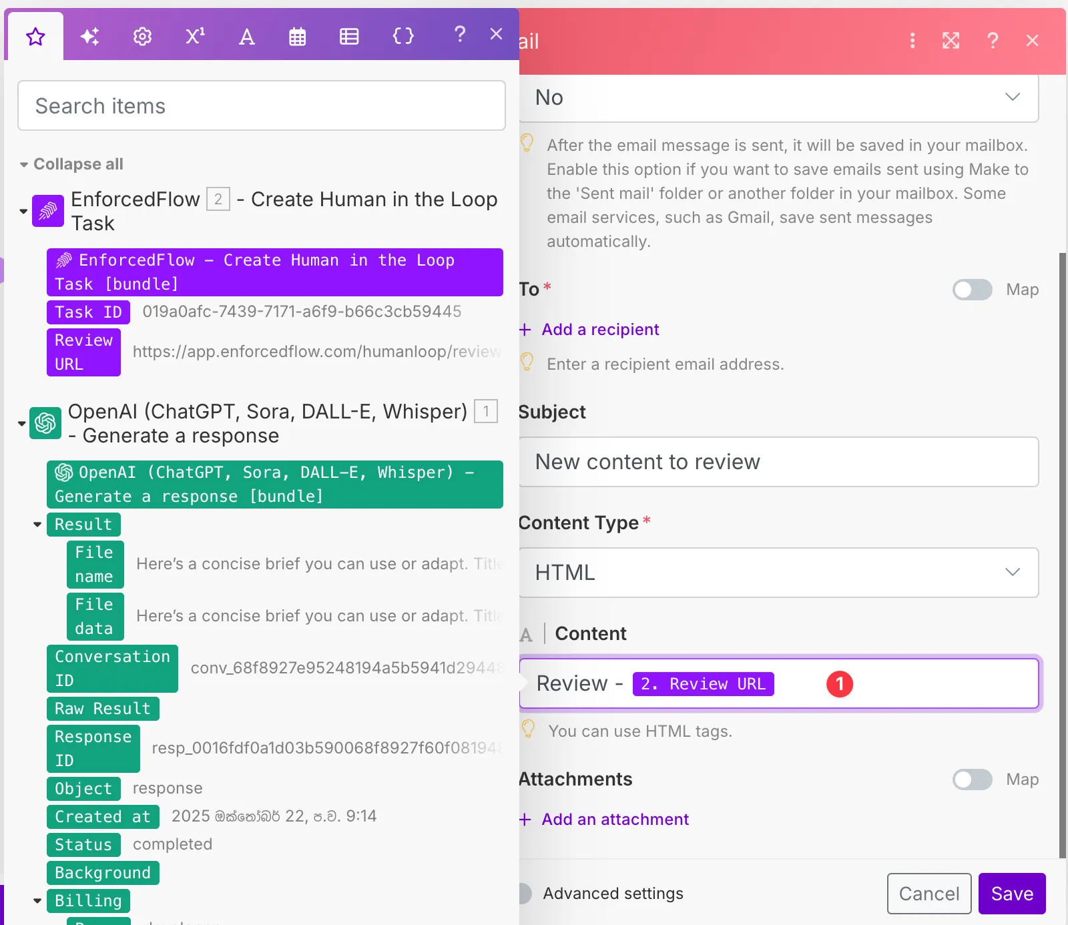This screenshot has width=1068, height=925.
Task: Collapse the Result item tree
Action: 37,525
